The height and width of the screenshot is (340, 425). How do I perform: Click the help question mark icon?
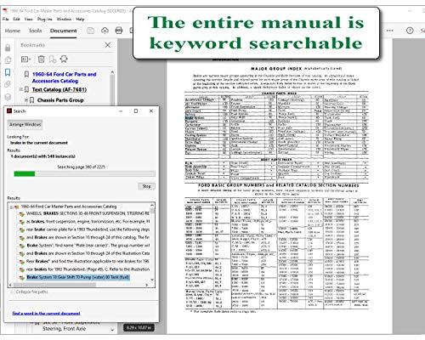coord(410,31)
